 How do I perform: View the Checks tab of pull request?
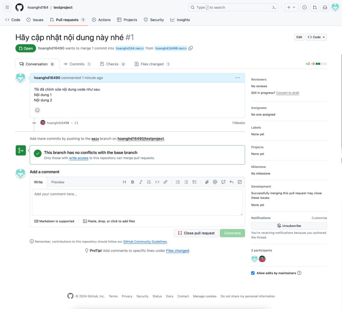(113, 64)
